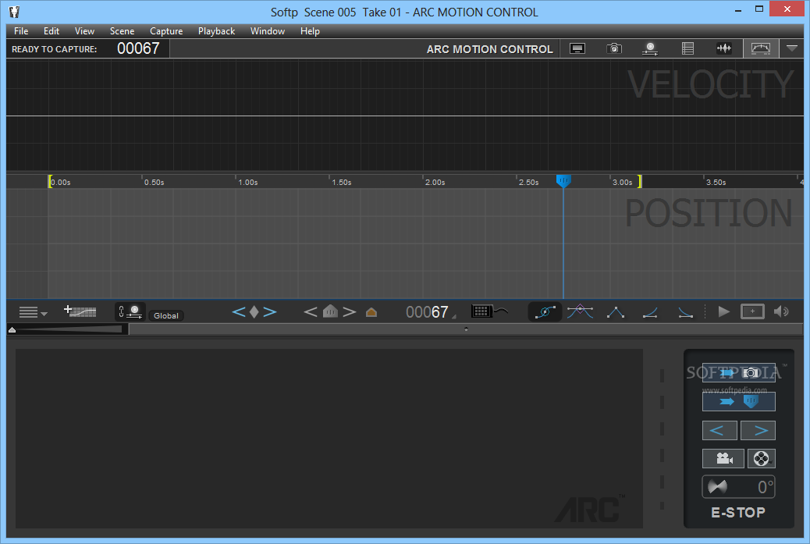
Task: Click the 2.00s mark on the time ruler
Action: [x=435, y=183]
